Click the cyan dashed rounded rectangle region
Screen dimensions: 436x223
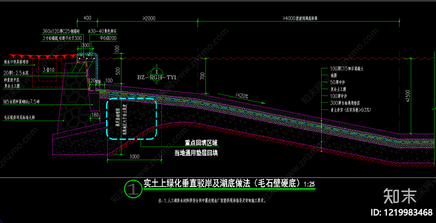(132, 119)
